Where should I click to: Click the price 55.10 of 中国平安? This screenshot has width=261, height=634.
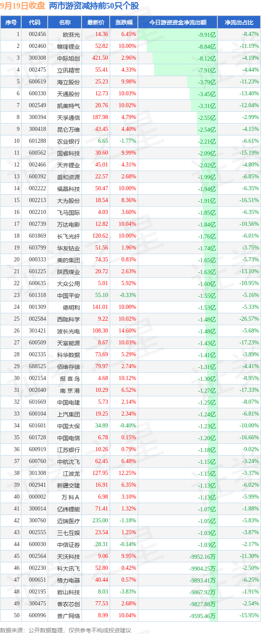coord(102,295)
